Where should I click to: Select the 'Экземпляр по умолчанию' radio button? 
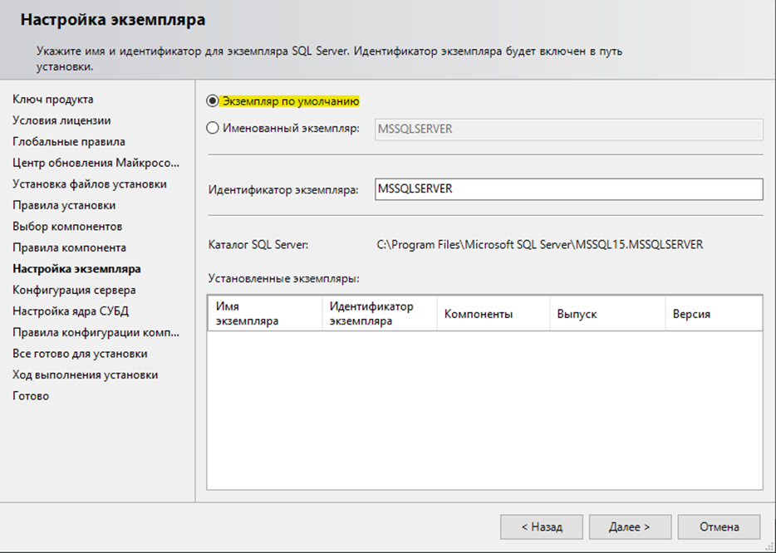(213, 101)
